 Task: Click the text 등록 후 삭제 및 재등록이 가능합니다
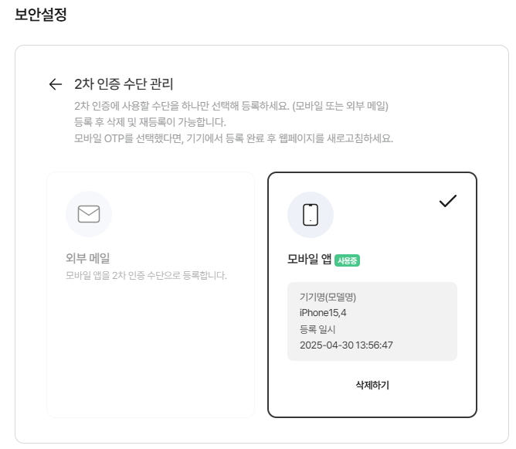[x=150, y=122]
